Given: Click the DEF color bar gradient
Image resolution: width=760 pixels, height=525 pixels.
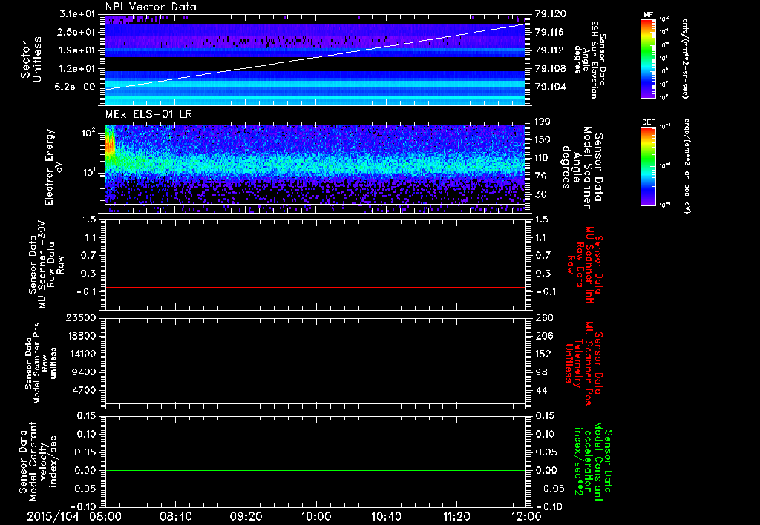Looking at the screenshot, I should pyautogui.click(x=648, y=165).
